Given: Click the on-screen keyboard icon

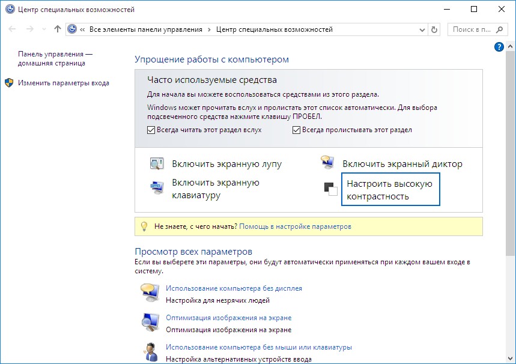Looking at the screenshot, I should (x=157, y=187).
